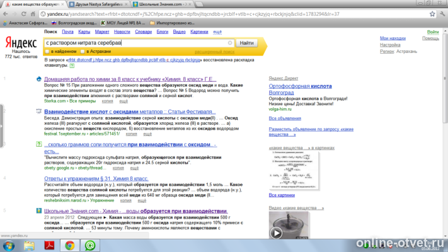
Task: Click the browser reload icon
Action: click(24, 14)
